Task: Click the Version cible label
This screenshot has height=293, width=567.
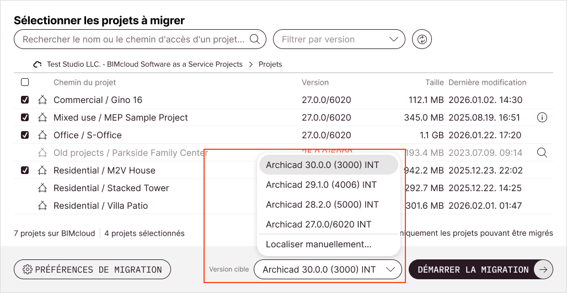Action: click(x=229, y=269)
